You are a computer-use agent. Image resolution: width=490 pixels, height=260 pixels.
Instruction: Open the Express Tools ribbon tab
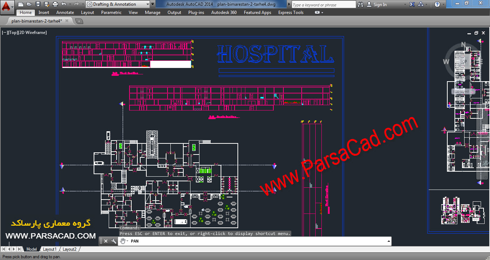tap(291, 13)
